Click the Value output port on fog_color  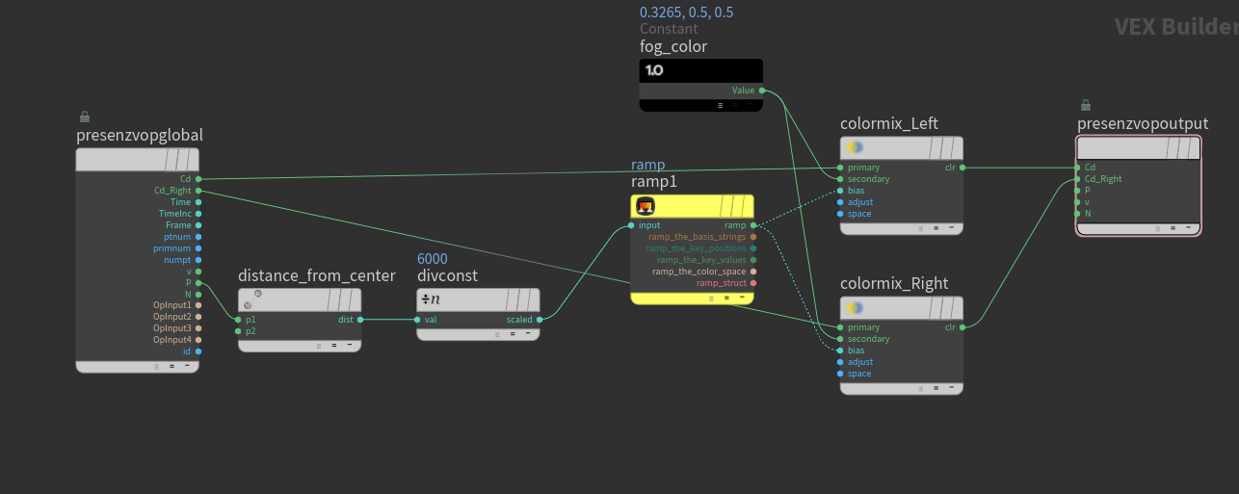point(762,91)
